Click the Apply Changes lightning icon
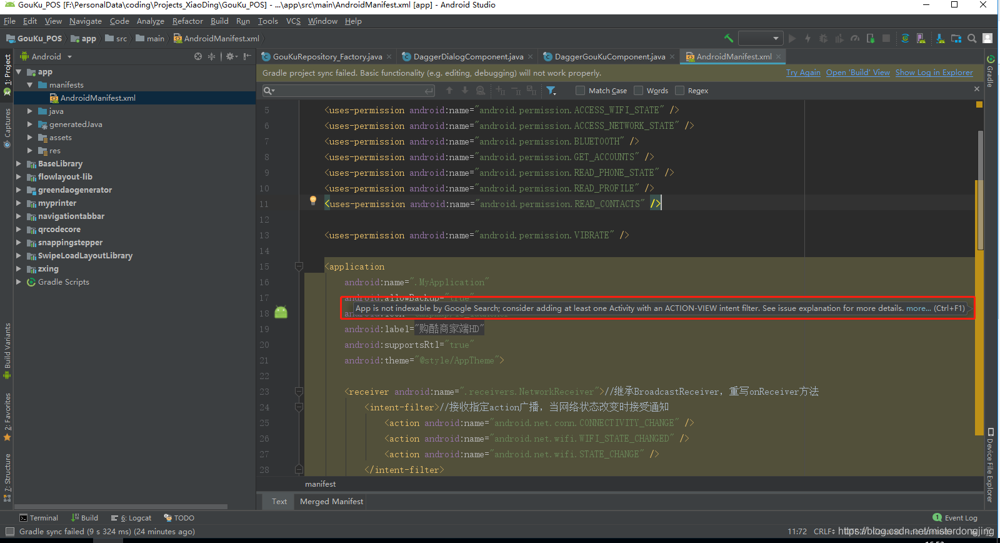This screenshot has width=1000, height=543. click(807, 38)
